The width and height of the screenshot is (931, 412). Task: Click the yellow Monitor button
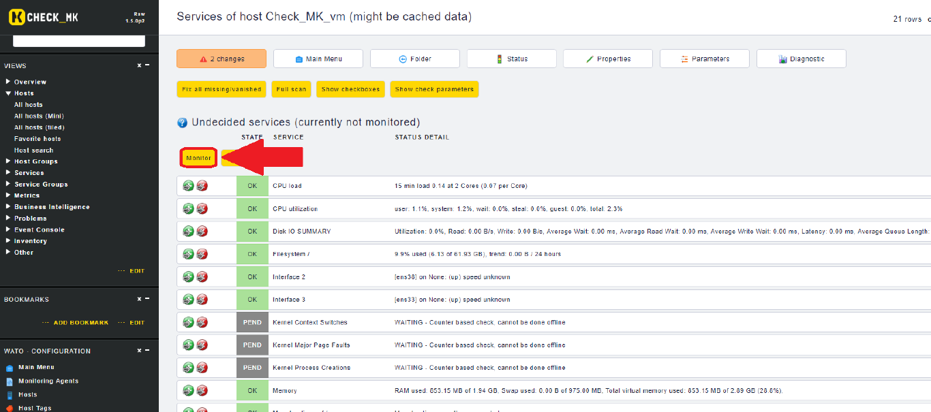tap(198, 158)
